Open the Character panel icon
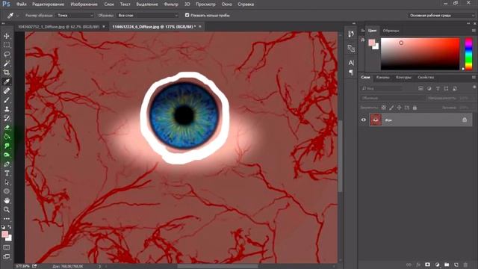This screenshot has height=269, width=478. 351,63
